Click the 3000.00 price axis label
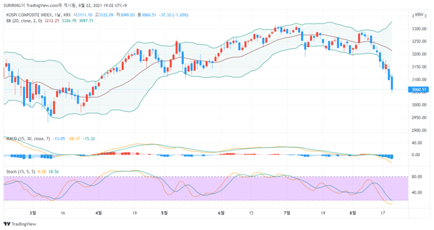Image resolution: width=434 pixels, height=230 pixels. [x=419, y=105]
